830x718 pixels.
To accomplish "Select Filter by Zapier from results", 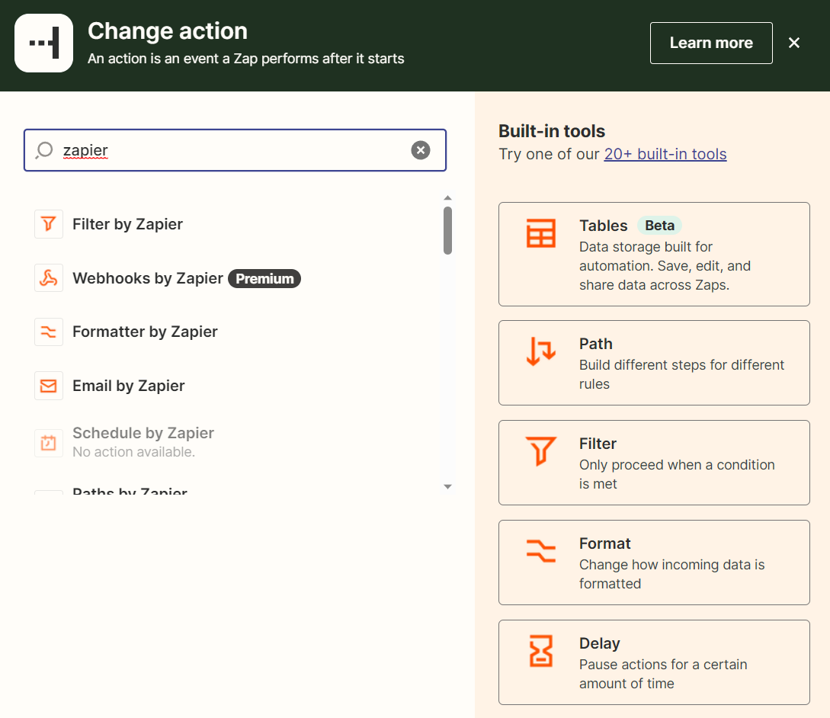I will click(x=127, y=224).
